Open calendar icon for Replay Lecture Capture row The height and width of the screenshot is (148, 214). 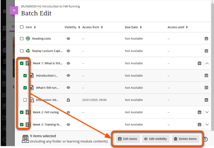(x=206, y=51)
